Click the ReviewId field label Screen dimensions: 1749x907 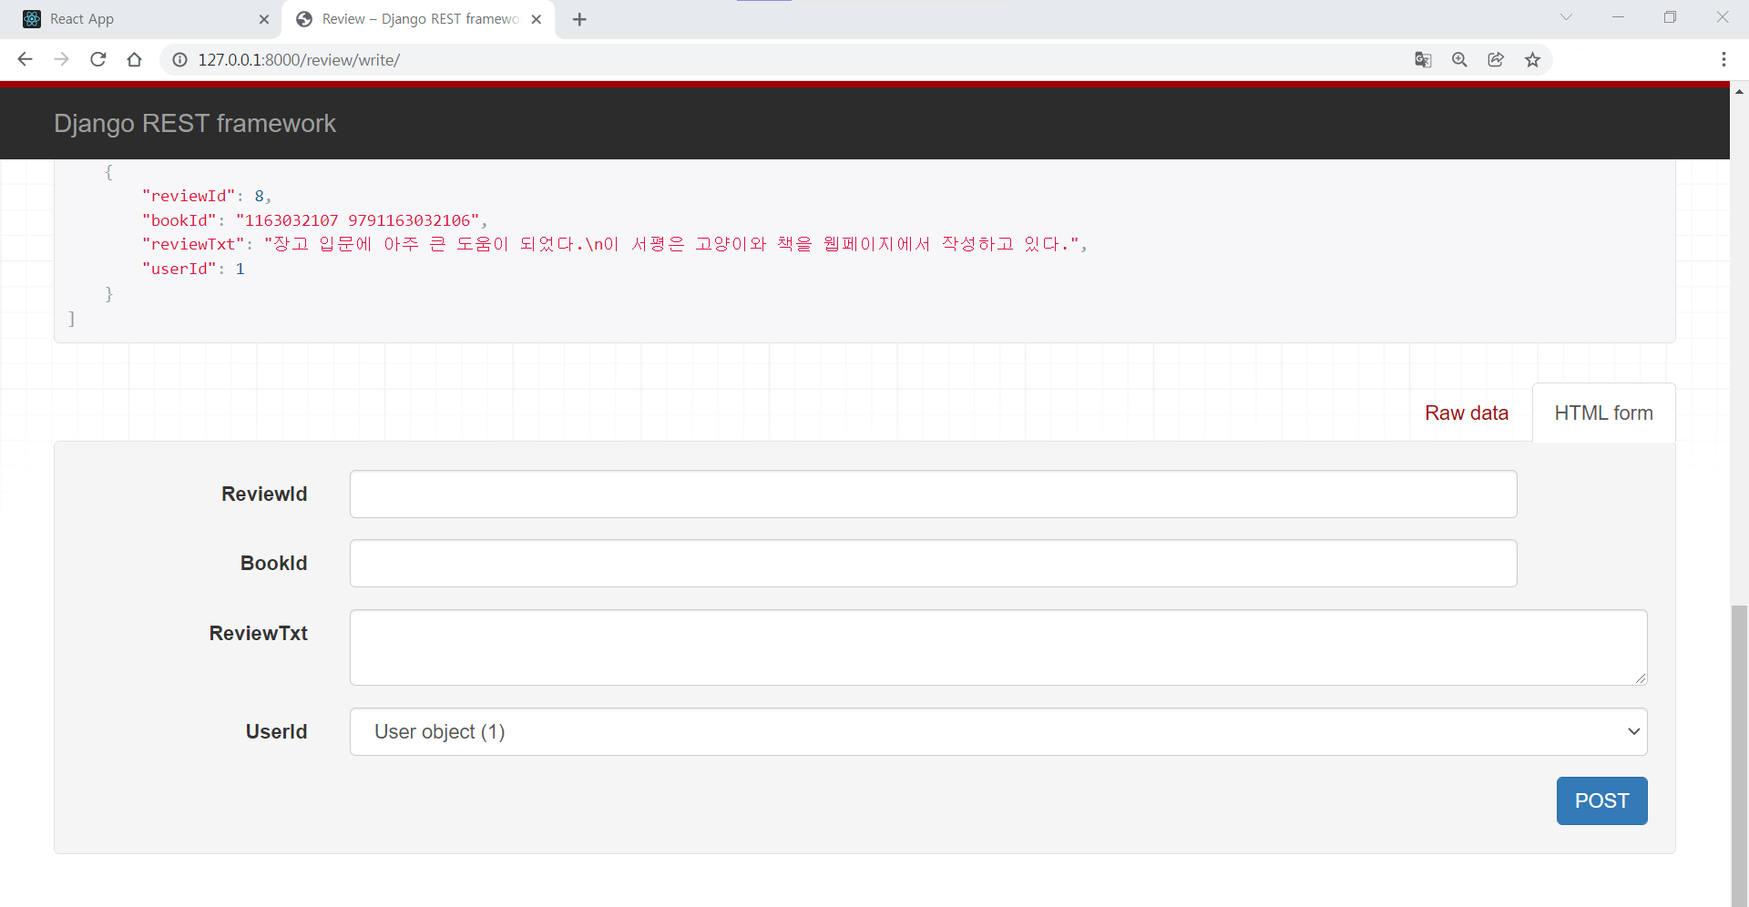[264, 494]
